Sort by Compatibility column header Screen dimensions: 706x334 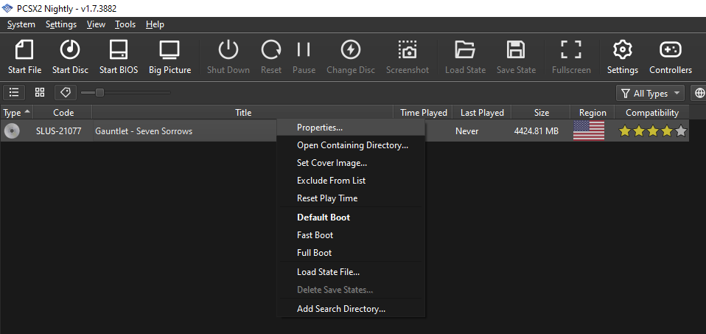point(652,113)
